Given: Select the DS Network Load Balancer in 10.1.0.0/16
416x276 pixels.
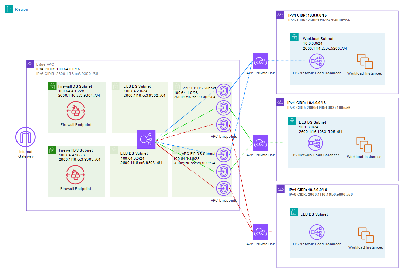Looking at the screenshot, I should 315,143.
